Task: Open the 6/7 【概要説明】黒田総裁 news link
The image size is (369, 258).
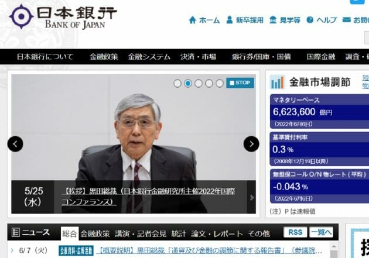Action: tap(210, 251)
